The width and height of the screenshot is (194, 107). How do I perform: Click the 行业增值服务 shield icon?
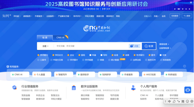coord(14,88)
